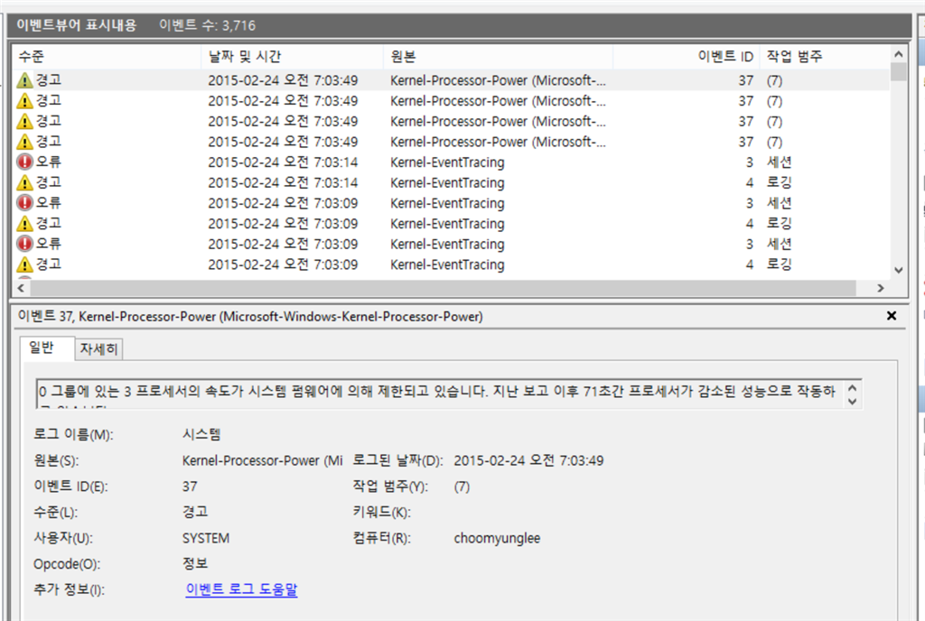The width and height of the screenshot is (925, 621).
Task: Click the right arrow of the horizontal scrollbar
Action: click(881, 287)
